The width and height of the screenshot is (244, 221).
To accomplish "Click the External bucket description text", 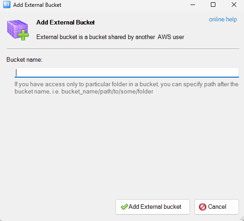I will pos(110,37).
